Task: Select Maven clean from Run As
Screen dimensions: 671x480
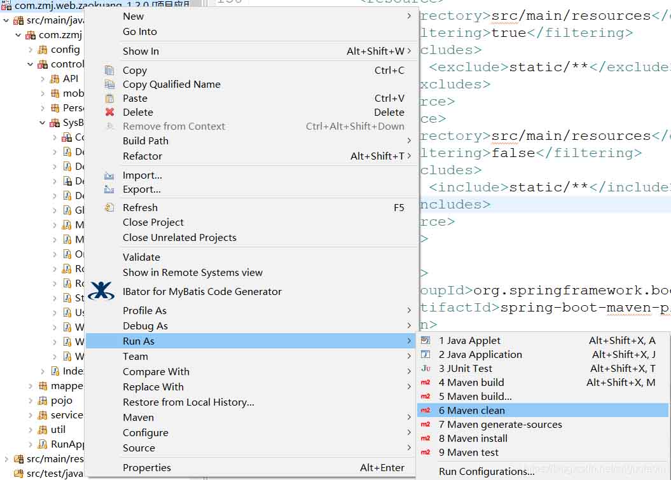Action: point(476,411)
